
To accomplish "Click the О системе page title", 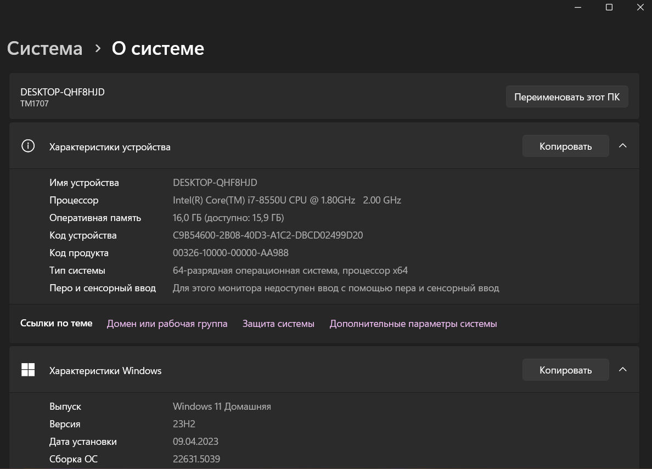I will pos(158,49).
